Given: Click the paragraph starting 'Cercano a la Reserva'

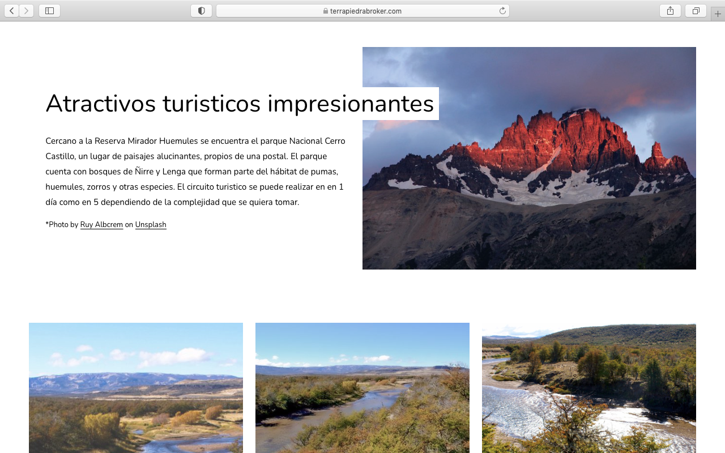Looking at the screenshot, I should pos(195,172).
